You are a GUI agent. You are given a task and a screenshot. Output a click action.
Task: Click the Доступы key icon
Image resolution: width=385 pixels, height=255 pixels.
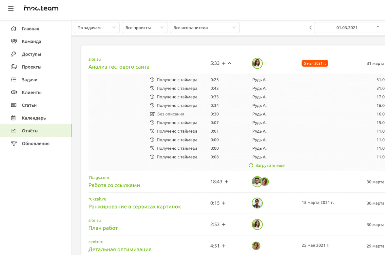(13, 54)
